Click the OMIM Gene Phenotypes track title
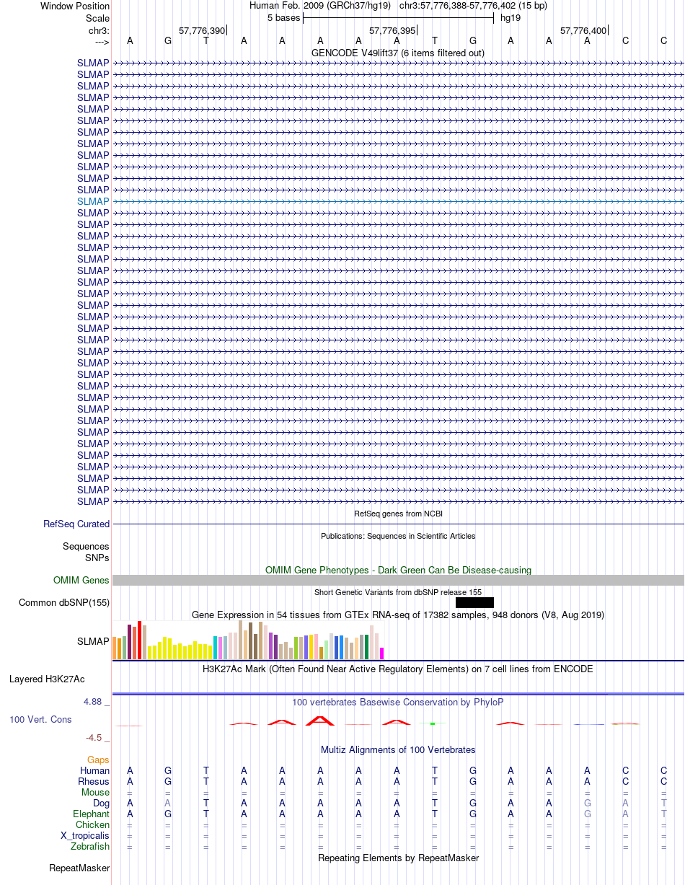The width and height of the screenshot is (685, 885). point(398,570)
